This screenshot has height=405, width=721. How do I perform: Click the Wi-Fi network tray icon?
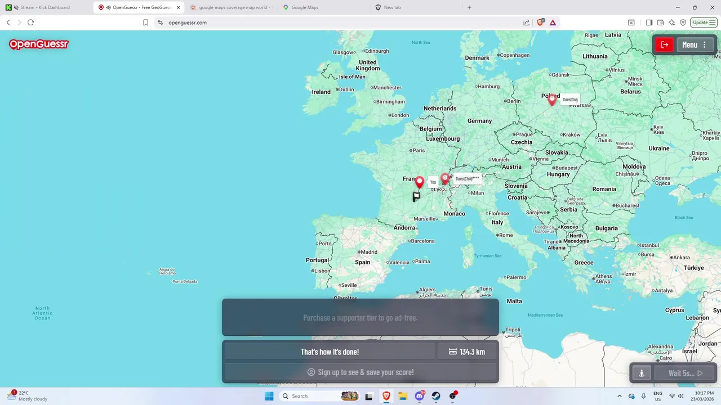pos(672,396)
